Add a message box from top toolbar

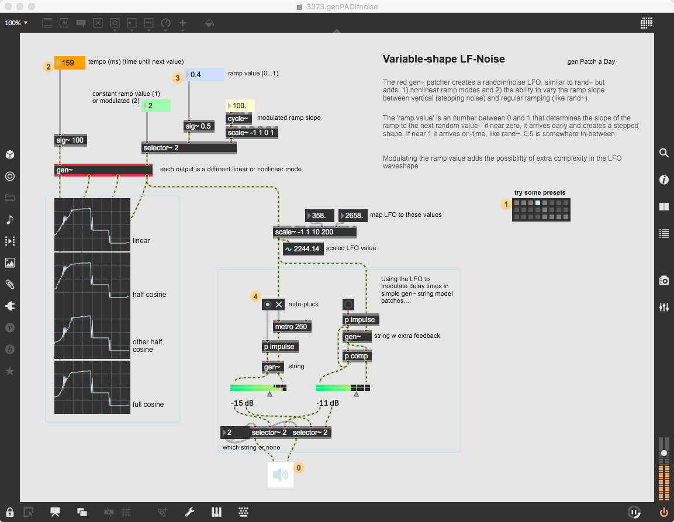pos(64,23)
